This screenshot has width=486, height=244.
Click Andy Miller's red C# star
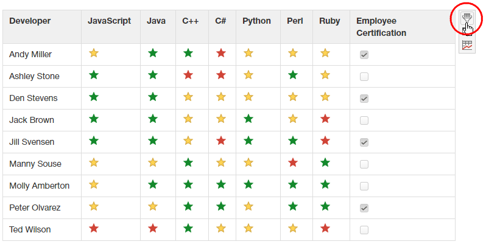click(221, 54)
